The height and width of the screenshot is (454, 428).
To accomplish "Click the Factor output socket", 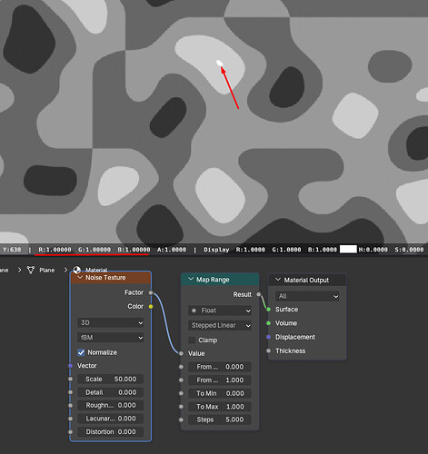I will (151, 292).
